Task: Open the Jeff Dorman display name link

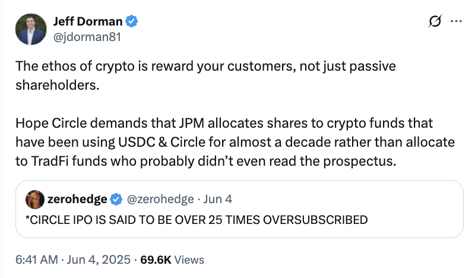Action: [87, 21]
